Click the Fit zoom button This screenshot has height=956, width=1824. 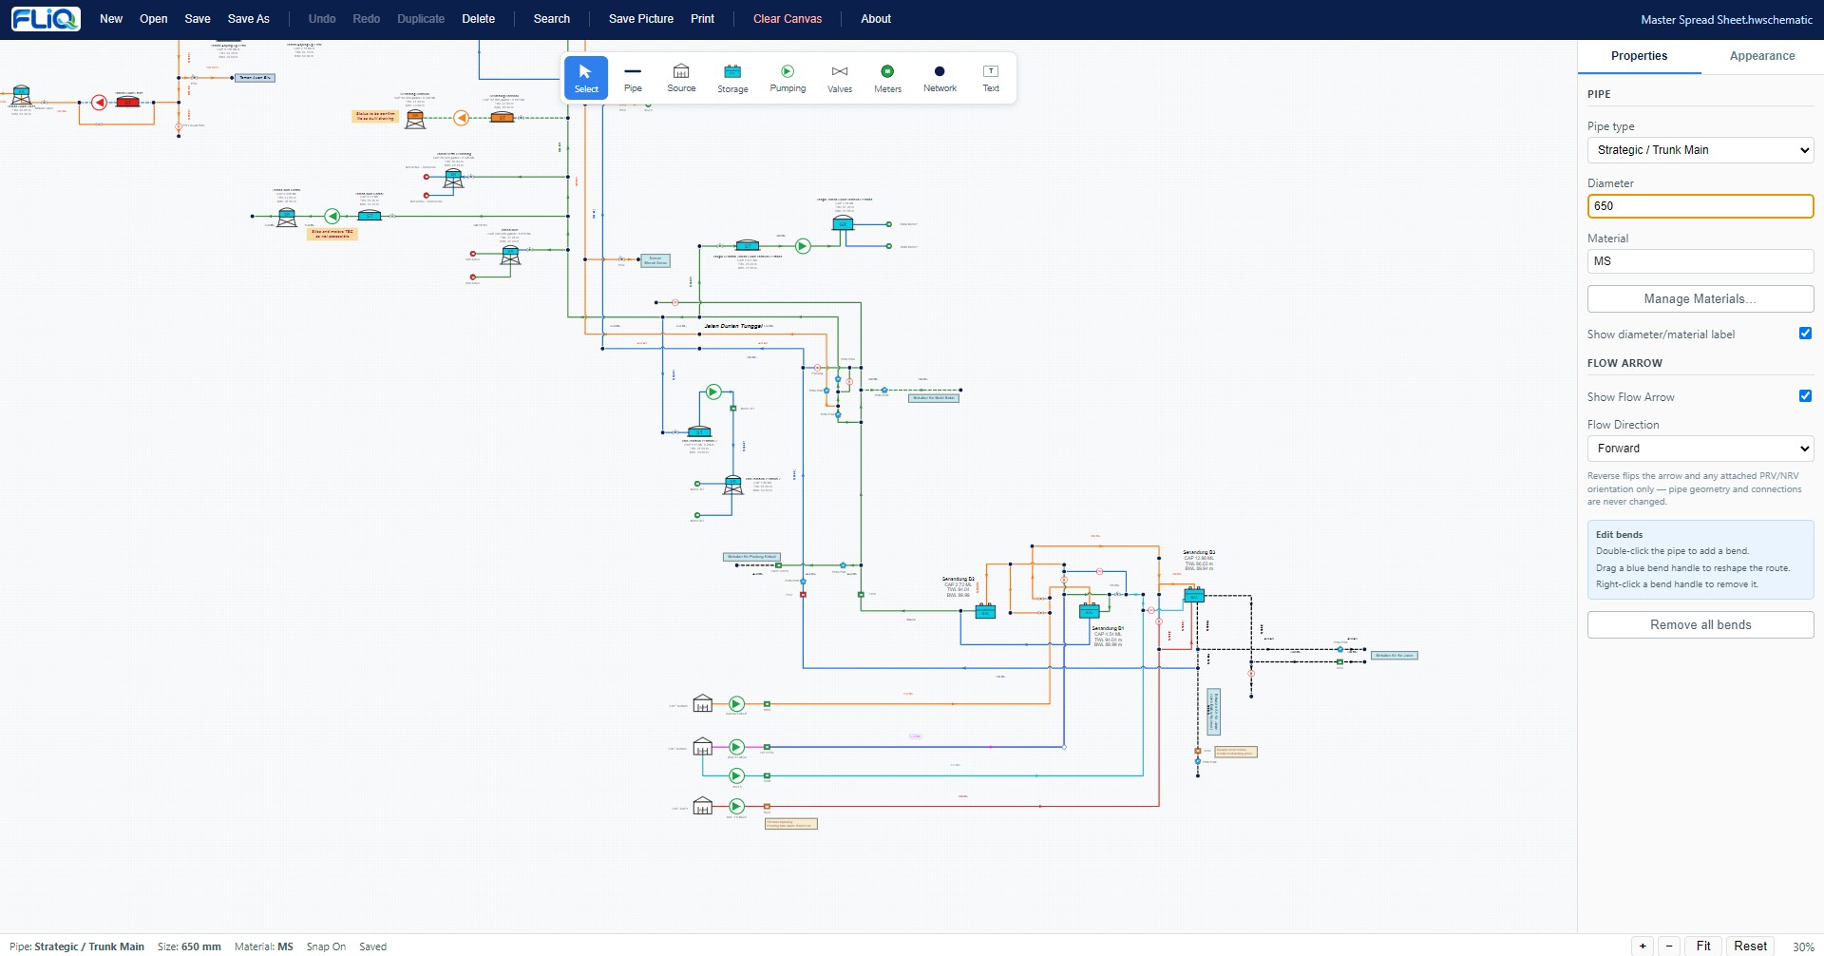(1703, 946)
